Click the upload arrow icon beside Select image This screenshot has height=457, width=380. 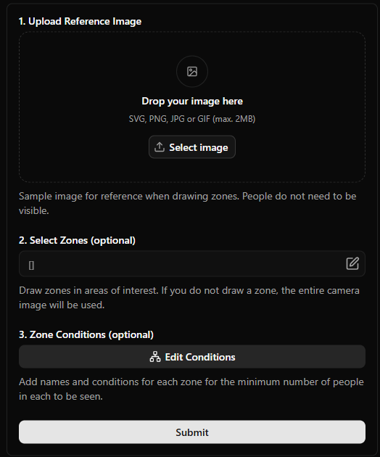tap(160, 147)
